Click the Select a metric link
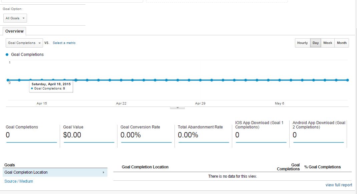The image size is (357, 194). click(64, 43)
